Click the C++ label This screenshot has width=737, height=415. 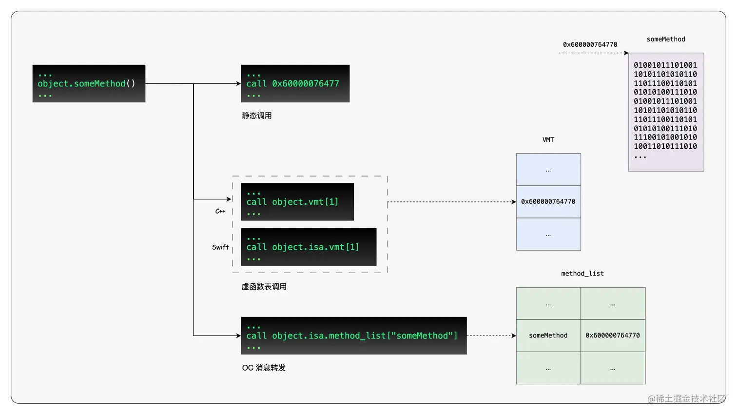[220, 211]
